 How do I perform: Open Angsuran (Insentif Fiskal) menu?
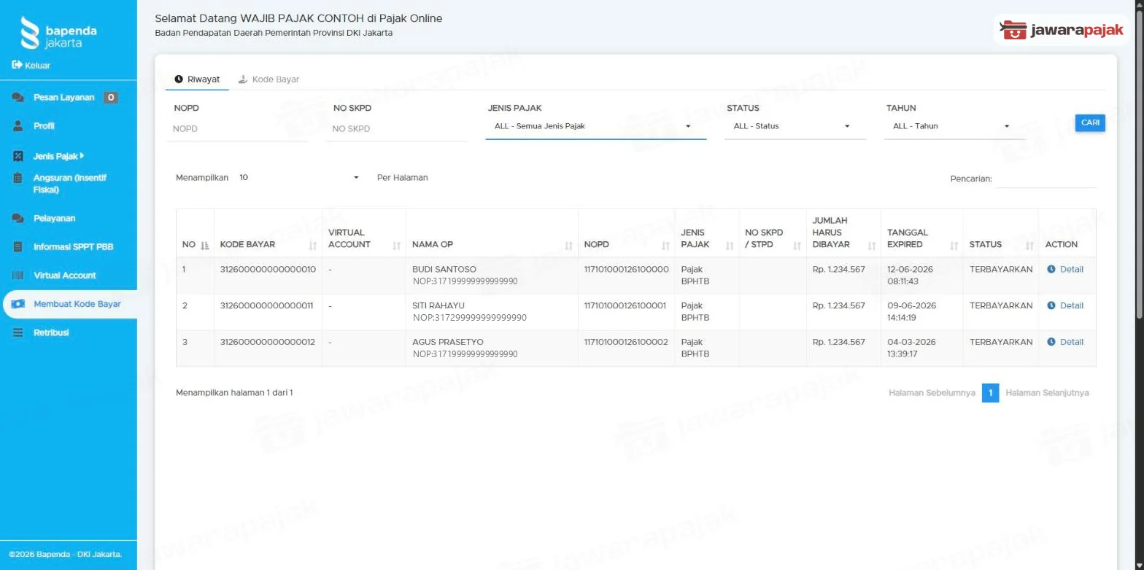point(69,184)
